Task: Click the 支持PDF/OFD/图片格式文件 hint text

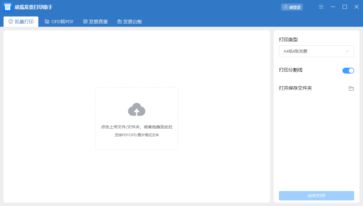Action: (137, 135)
